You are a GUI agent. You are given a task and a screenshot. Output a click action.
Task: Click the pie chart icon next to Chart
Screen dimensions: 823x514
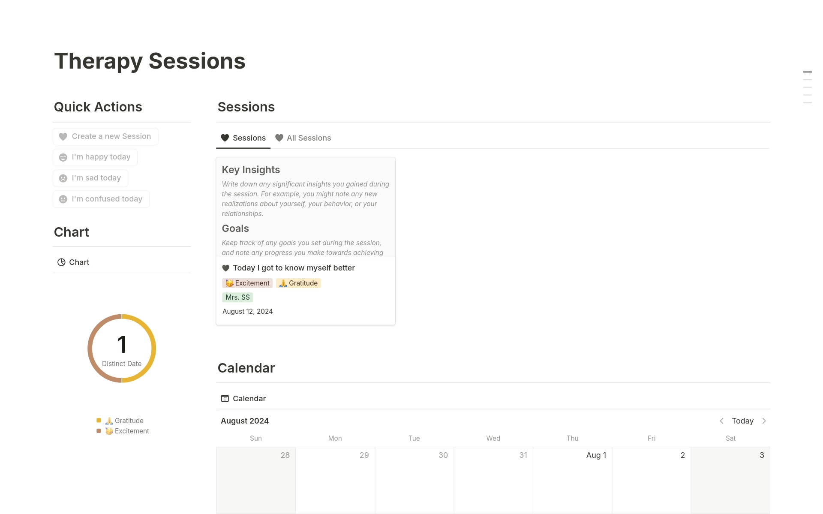[61, 262]
